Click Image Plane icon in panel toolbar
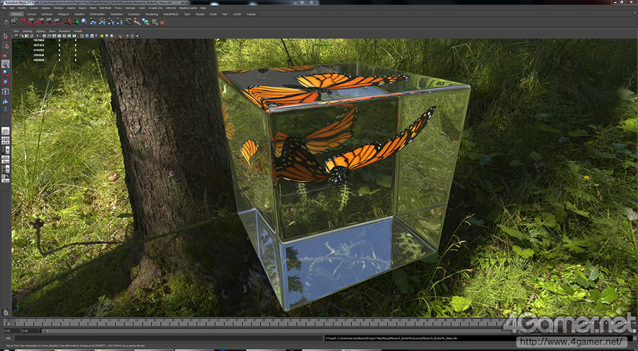Viewport: 638px width, 351px height. pyautogui.click(x=31, y=36)
